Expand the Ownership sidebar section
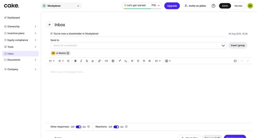This screenshot has height=138, width=257. pos(20,27)
